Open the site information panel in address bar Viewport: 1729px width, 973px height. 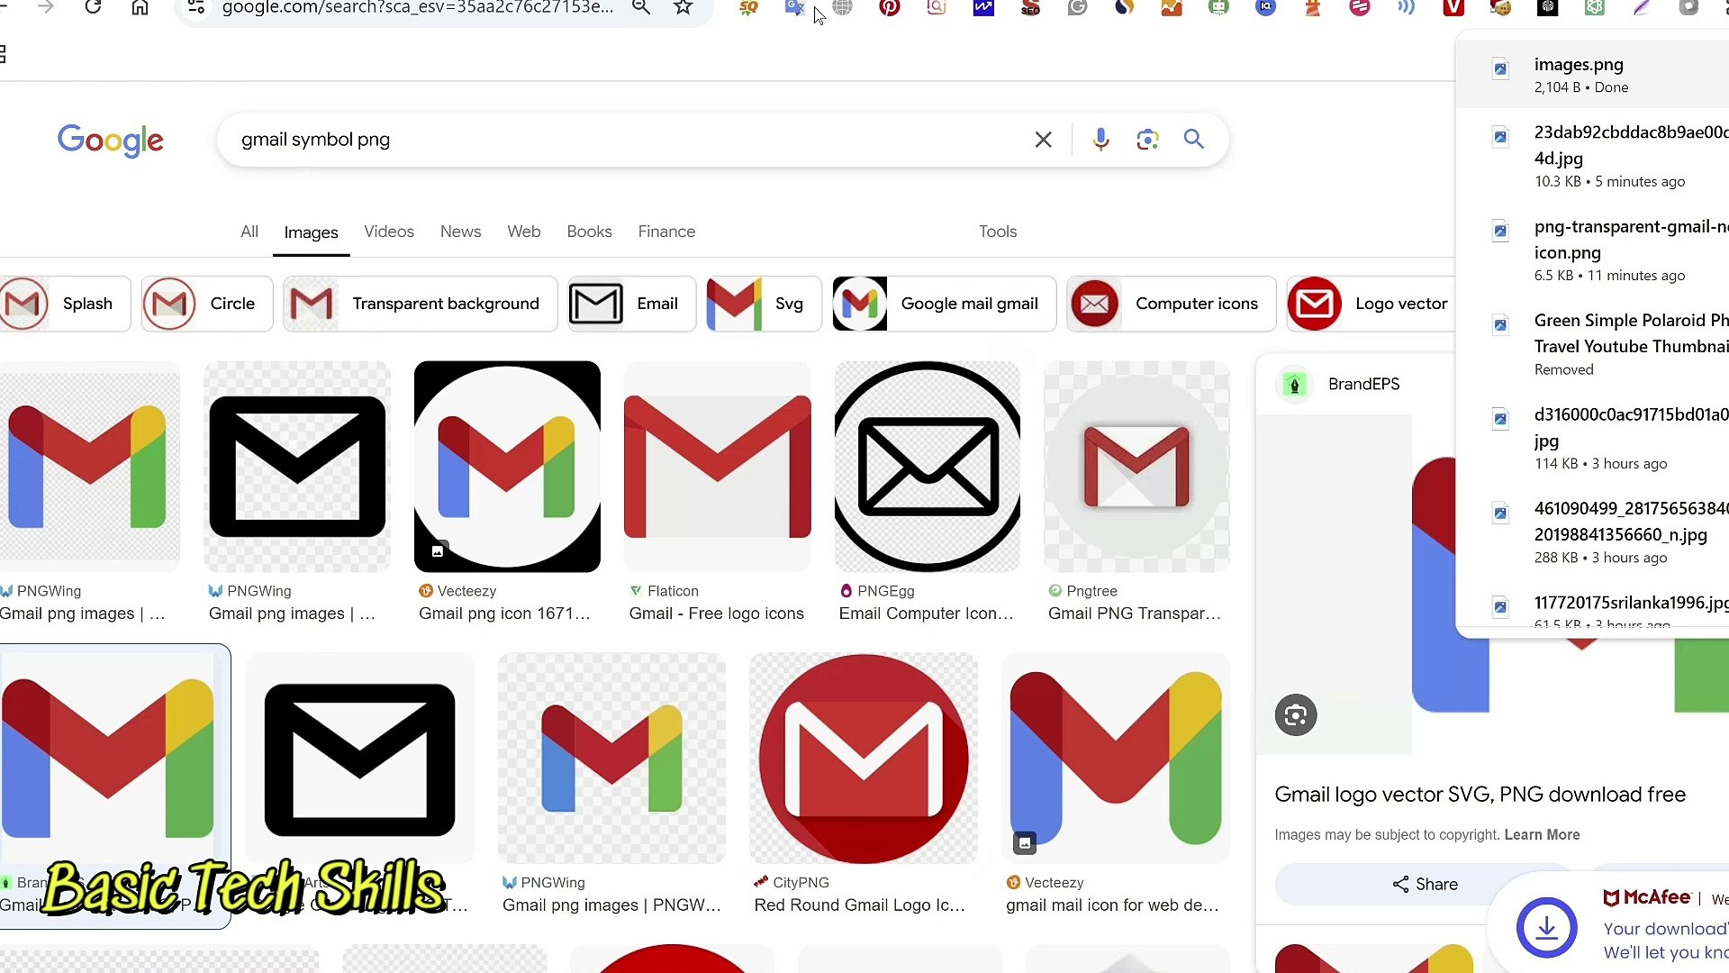tap(196, 9)
